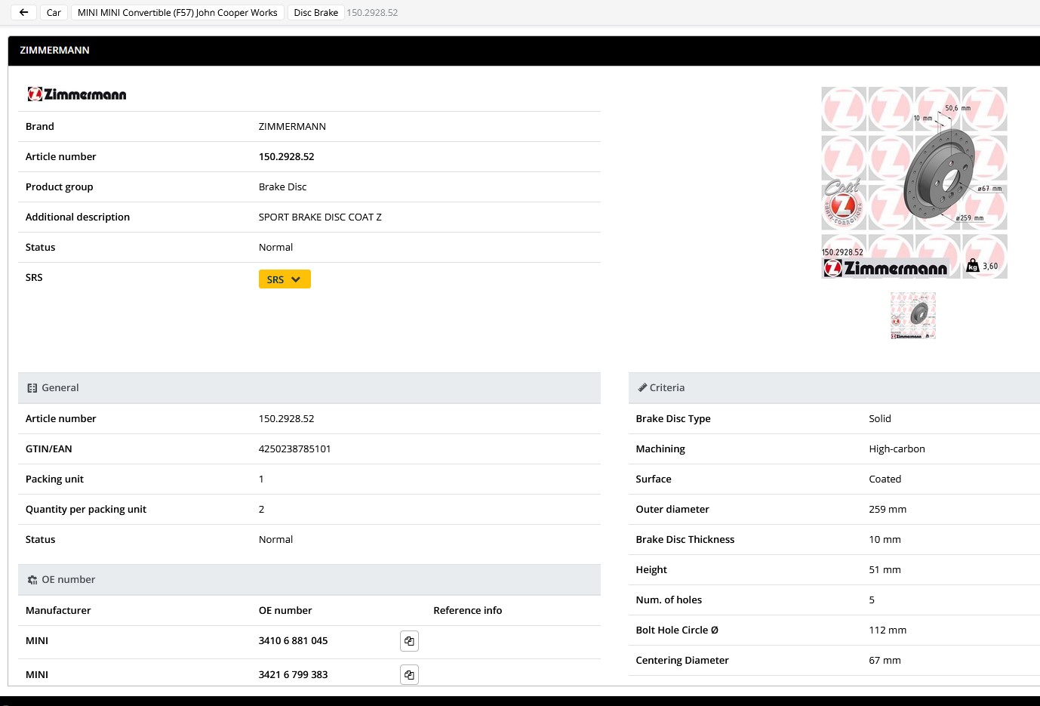Select article number value in General section
The width and height of the screenshot is (1040, 706).
coord(286,418)
